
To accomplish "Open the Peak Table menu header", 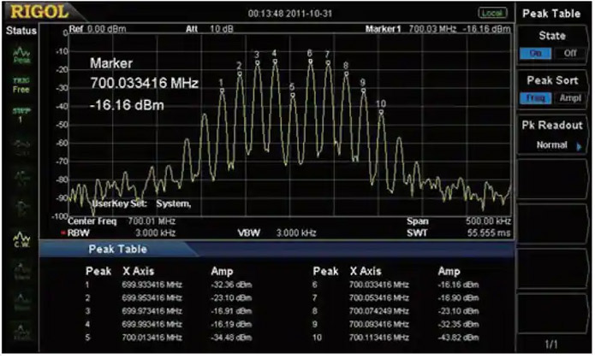I will point(553,12).
